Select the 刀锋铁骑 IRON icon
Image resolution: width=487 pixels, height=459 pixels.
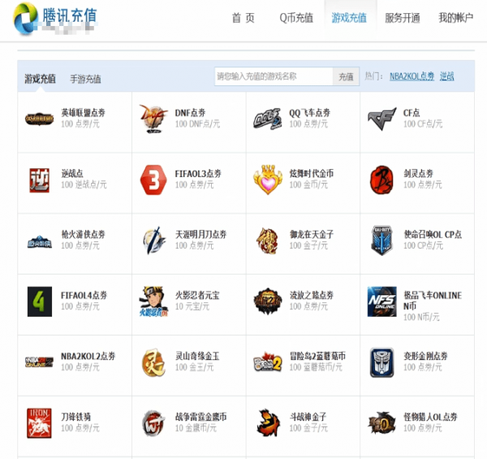(39, 423)
